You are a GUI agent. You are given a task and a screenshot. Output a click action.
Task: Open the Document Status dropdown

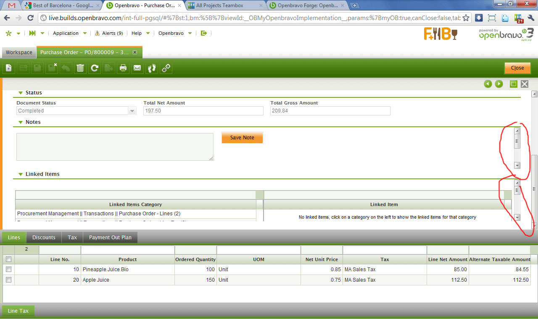(132, 111)
